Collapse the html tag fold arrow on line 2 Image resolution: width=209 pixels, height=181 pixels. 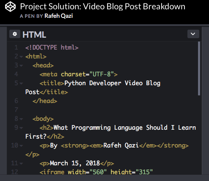[21, 57]
